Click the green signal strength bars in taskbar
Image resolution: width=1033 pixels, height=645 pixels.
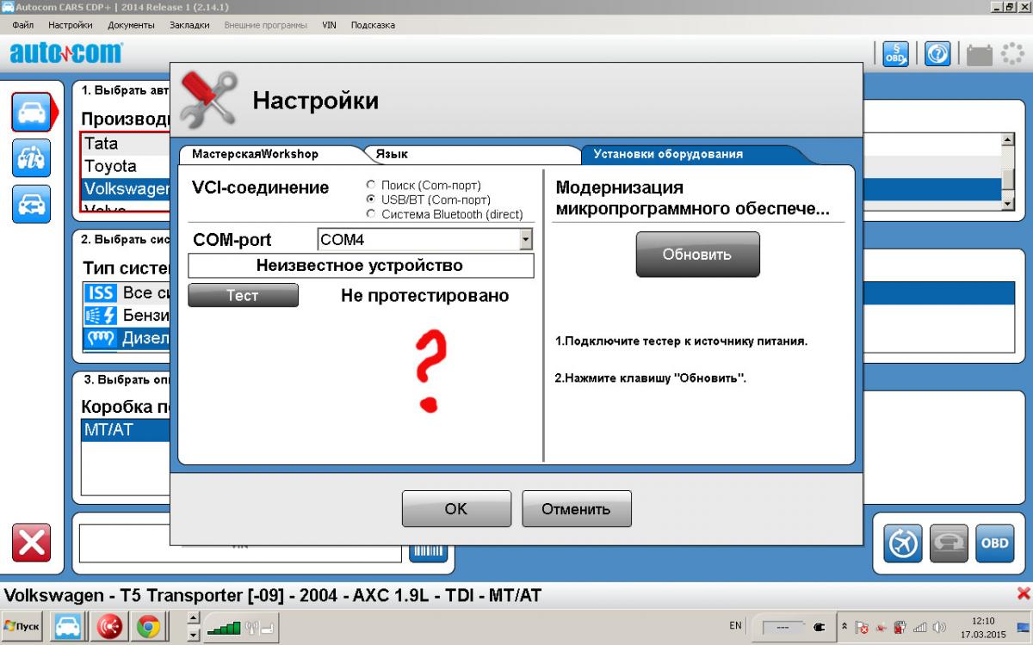[x=224, y=628]
